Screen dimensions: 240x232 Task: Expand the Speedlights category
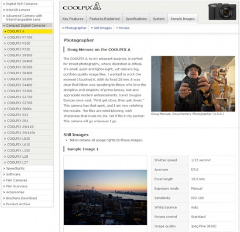pos(27,168)
